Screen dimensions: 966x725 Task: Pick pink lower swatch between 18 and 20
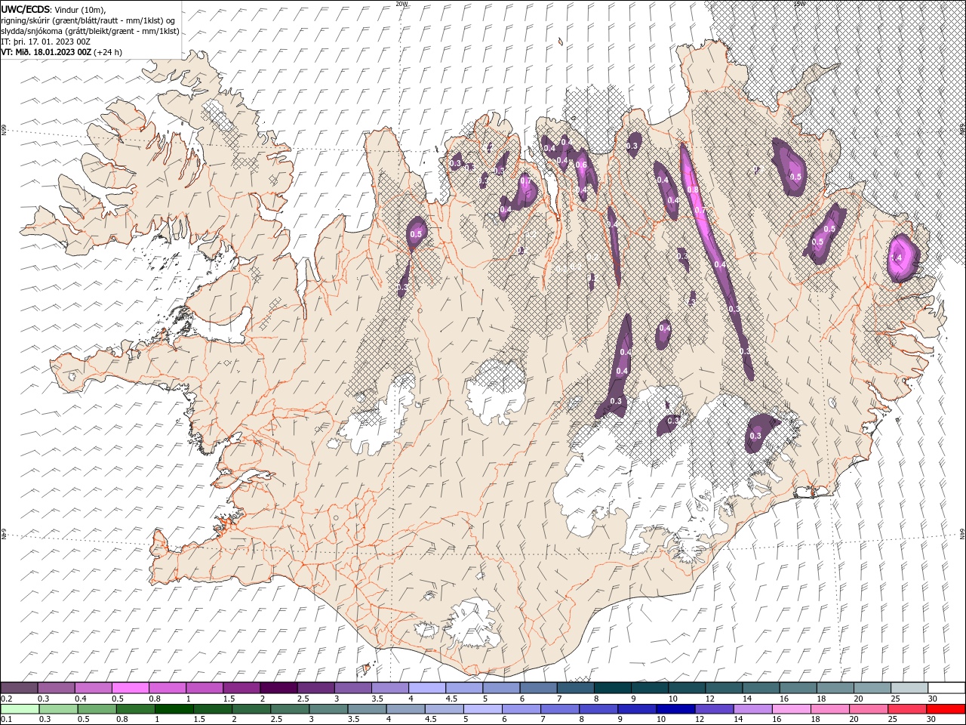tap(829, 709)
